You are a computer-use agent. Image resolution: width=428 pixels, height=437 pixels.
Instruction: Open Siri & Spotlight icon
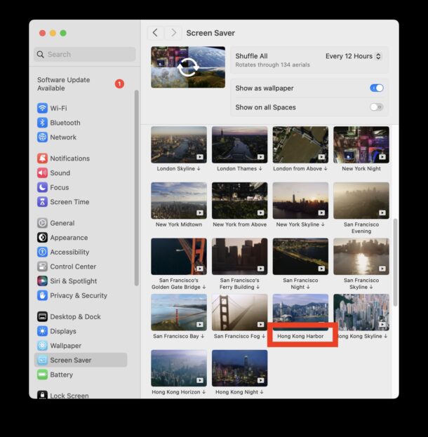pyautogui.click(x=43, y=281)
